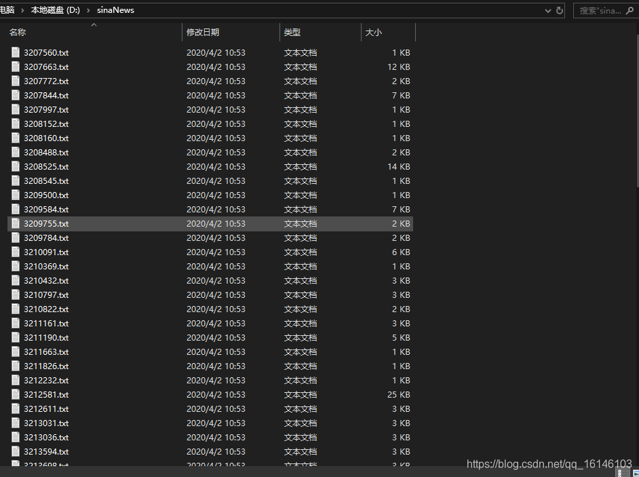The image size is (639, 477).
Task: Click the file icon of 3208525.txt
Action: (16, 166)
